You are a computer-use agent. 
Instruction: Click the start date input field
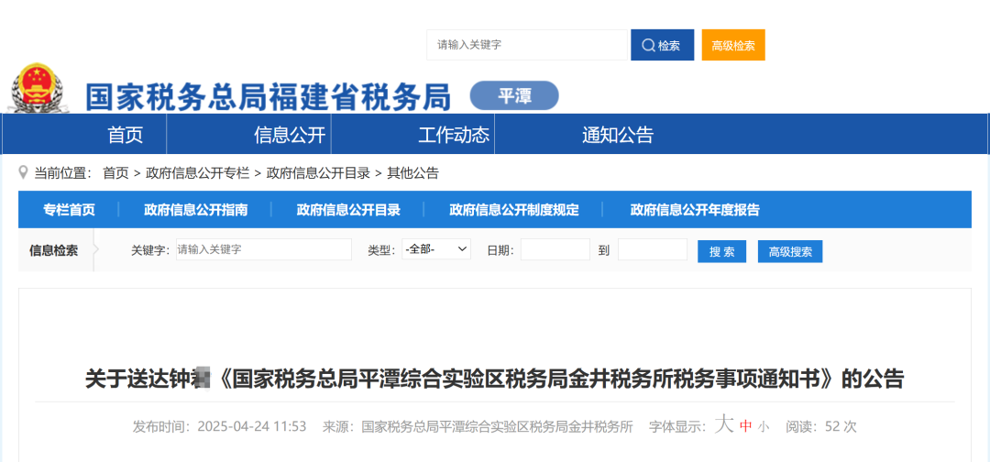[x=555, y=249]
